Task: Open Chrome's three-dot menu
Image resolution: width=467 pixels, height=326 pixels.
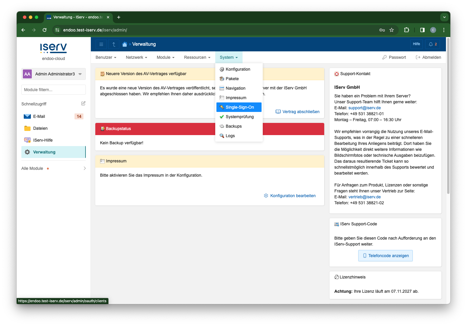Action: click(444, 30)
